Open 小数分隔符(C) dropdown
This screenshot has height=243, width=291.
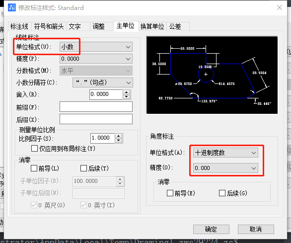pos(103,82)
